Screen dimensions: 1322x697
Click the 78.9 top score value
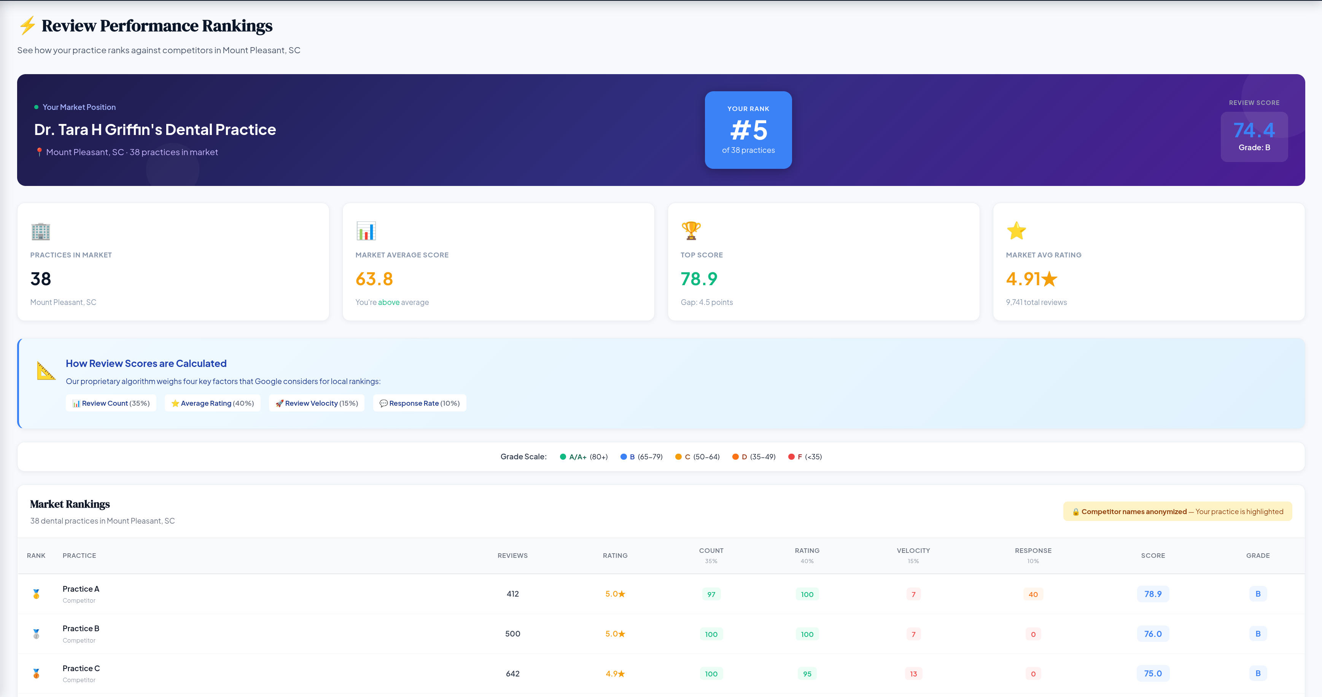699,279
